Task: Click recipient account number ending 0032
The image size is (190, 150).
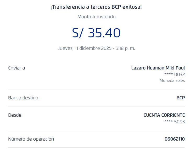Action: (174, 74)
